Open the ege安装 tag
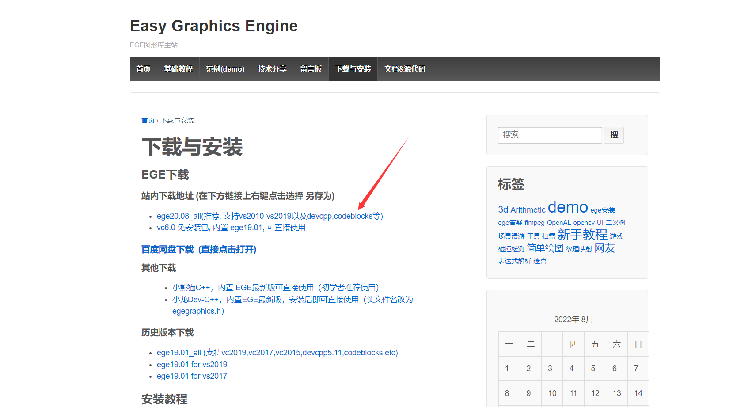Viewport: 752px width, 407px height. click(602, 210)
